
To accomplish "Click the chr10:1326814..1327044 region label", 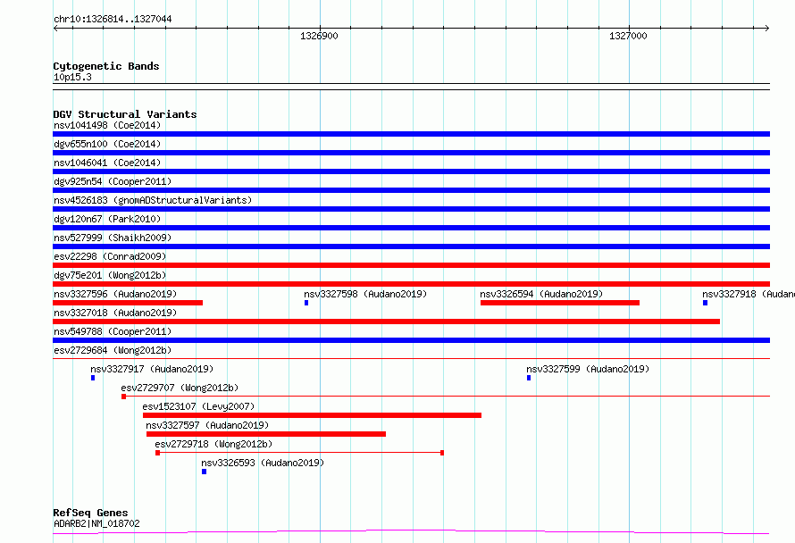I will 113,20.
